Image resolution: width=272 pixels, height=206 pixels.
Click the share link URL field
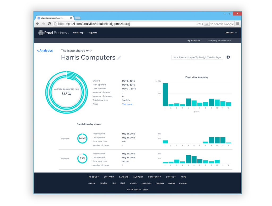tap(197, 57)
